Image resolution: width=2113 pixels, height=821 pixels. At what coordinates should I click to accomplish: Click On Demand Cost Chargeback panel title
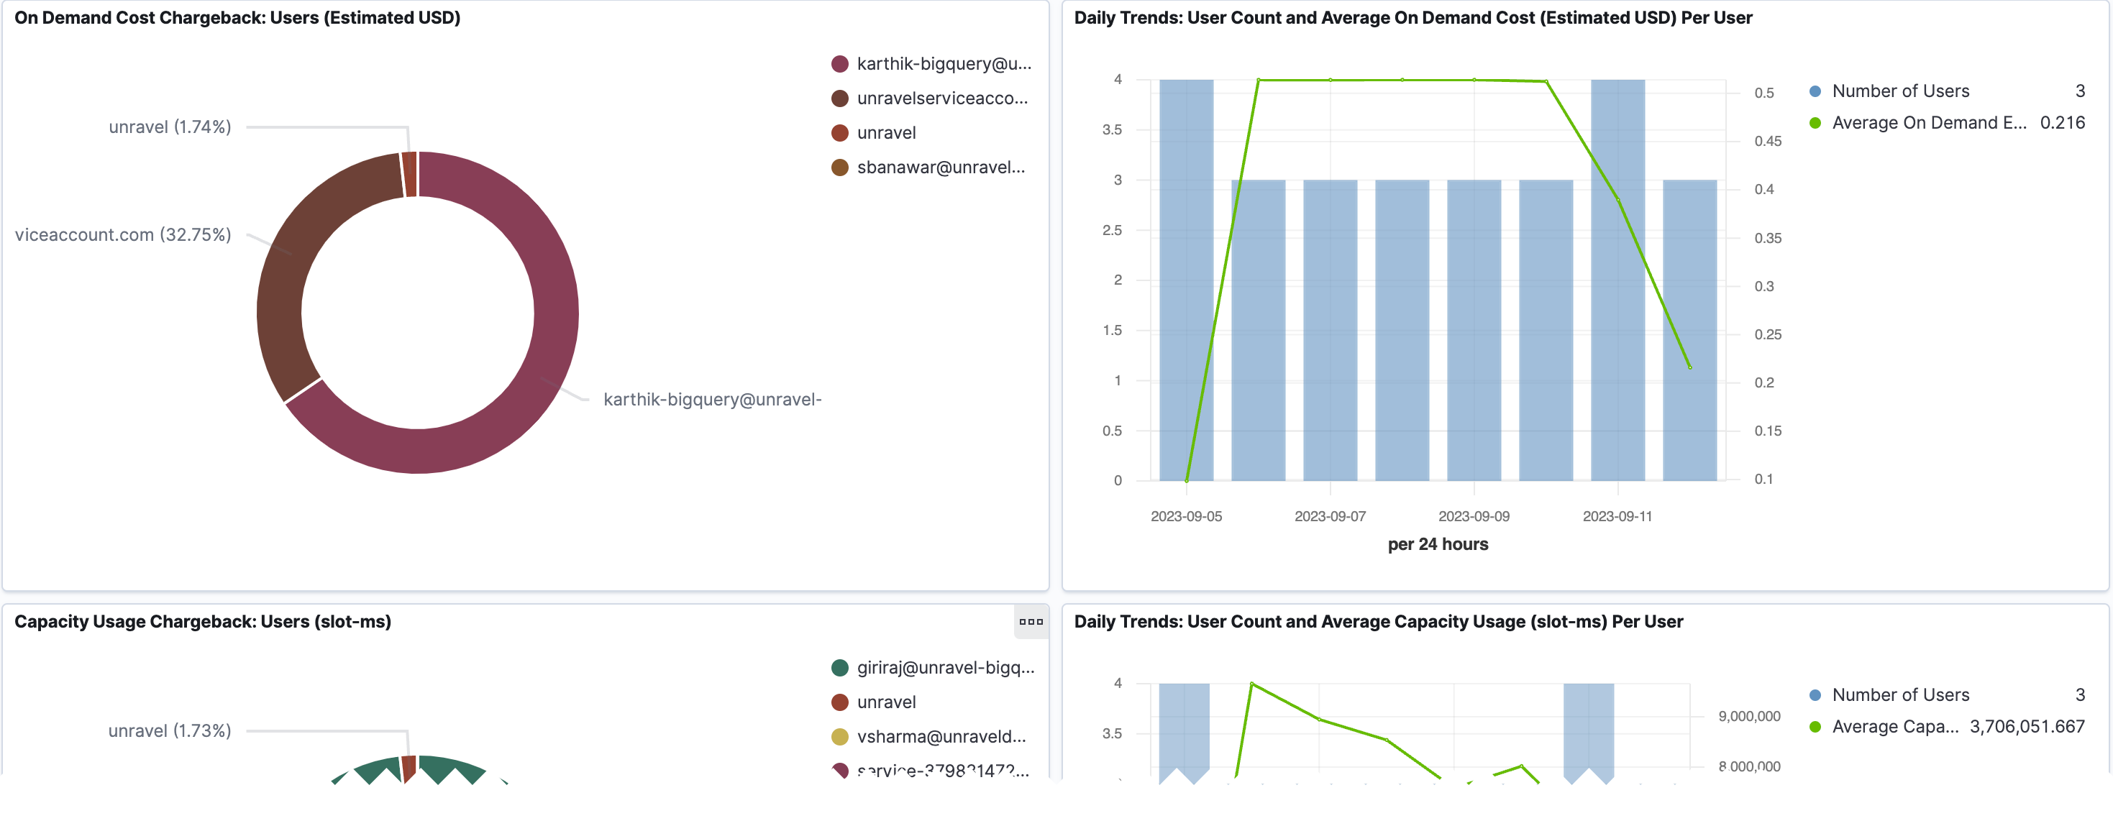click(x=237, y=17)
